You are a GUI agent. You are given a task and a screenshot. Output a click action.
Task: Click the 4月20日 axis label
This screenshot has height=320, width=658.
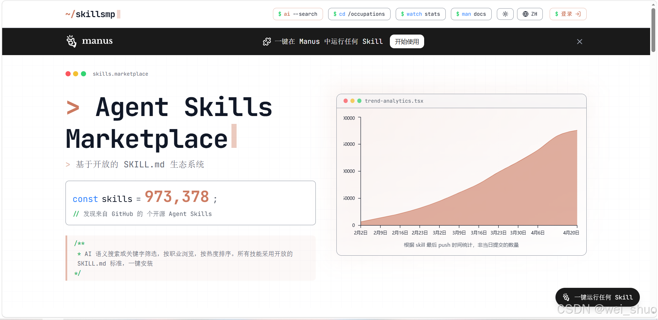pos(571,233)
